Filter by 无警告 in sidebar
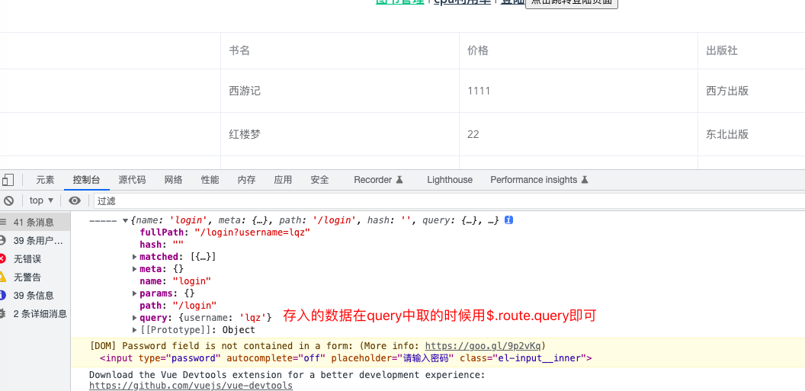The width and height of the screenshot is (805, 391). click(x=34, y=277)
